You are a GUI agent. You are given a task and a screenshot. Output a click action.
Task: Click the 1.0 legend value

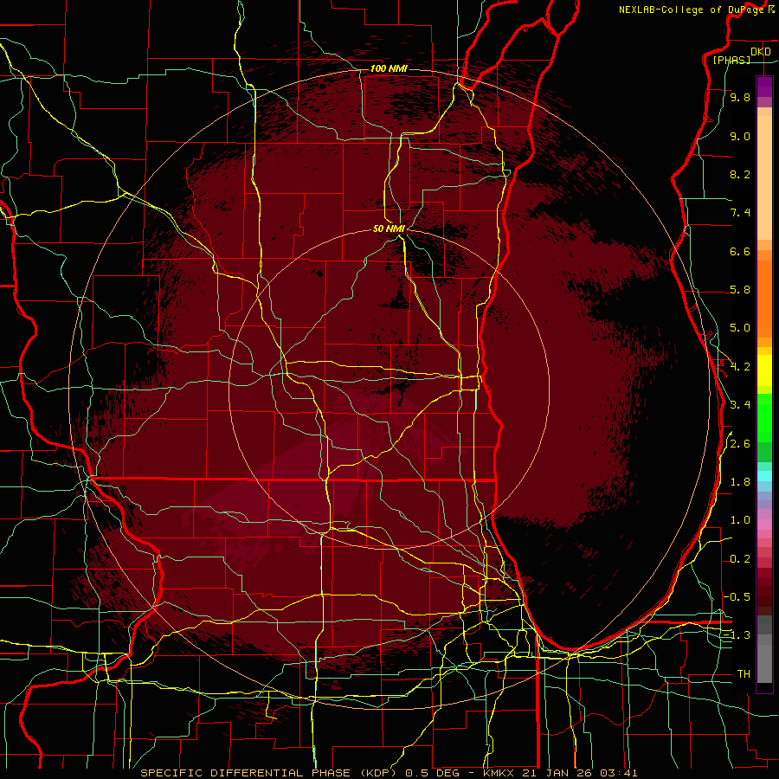point(740,521)
